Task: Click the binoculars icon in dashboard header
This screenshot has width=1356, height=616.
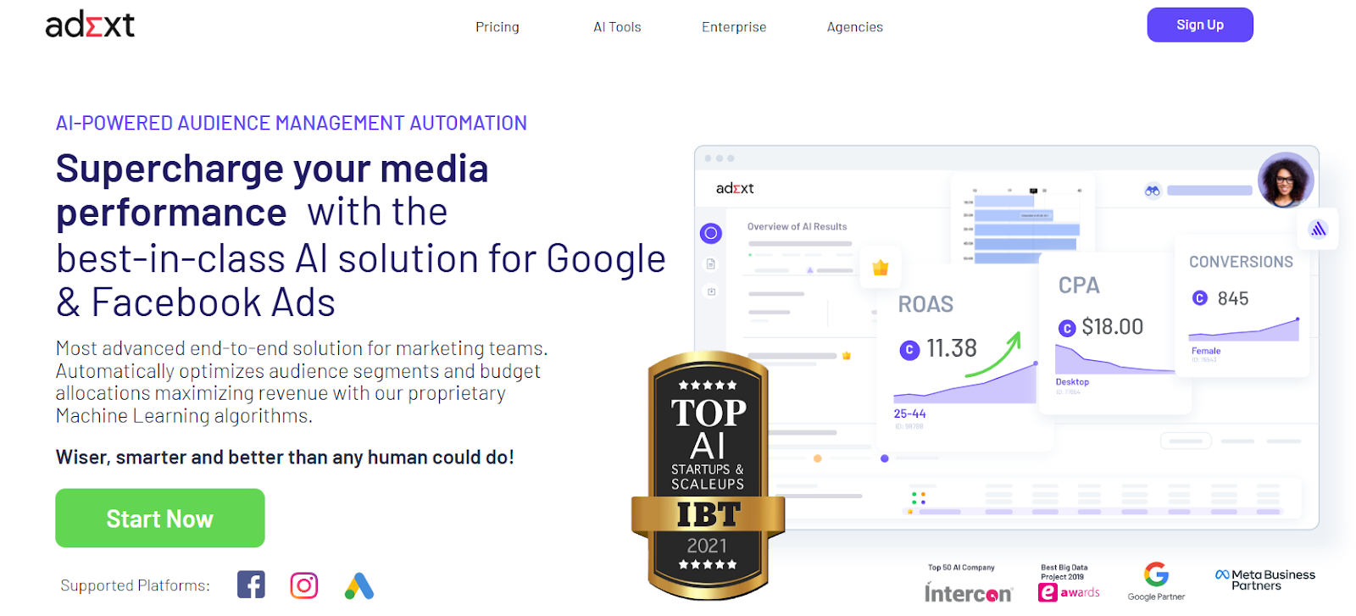Action: click(1152, 191)
